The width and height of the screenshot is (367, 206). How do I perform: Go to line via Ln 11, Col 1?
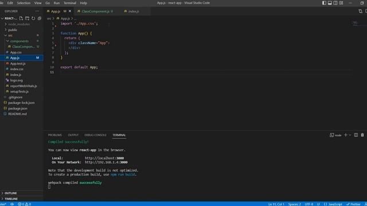click(276, 204)
